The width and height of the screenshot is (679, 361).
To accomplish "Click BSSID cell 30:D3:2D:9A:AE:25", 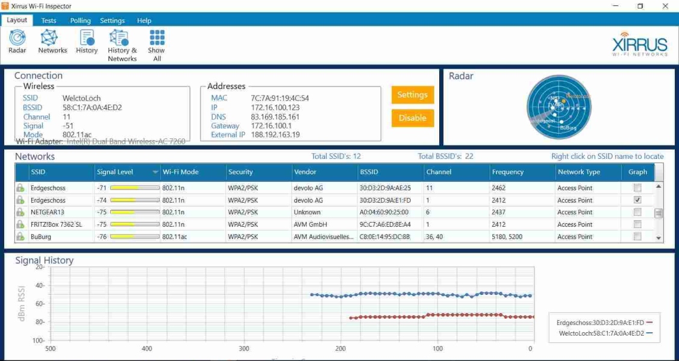I will (385, 188).
